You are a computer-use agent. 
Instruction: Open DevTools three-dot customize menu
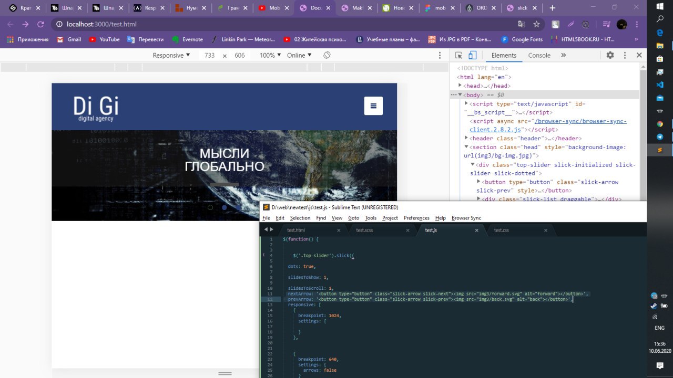[625, 55]
